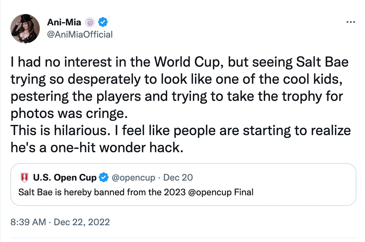365x242 pixels.
Task: Open the 8:39 AM tweet timestamp
Action: [x=28, y=222]
